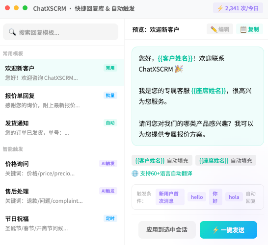This screenshot has height=245, width=268.
Task: Select the 新用户首次消息 trigger chip
Action: (170, 197)
